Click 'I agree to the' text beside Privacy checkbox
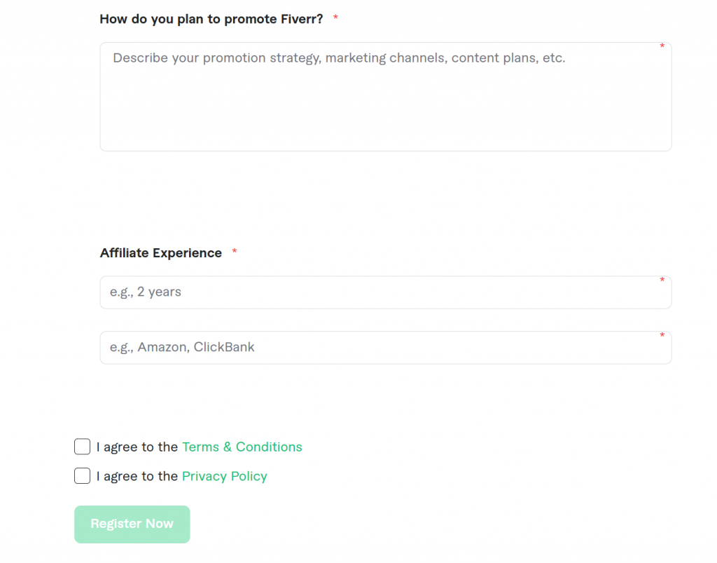Screen dimensions: 717x563 [x=137, y=476]
